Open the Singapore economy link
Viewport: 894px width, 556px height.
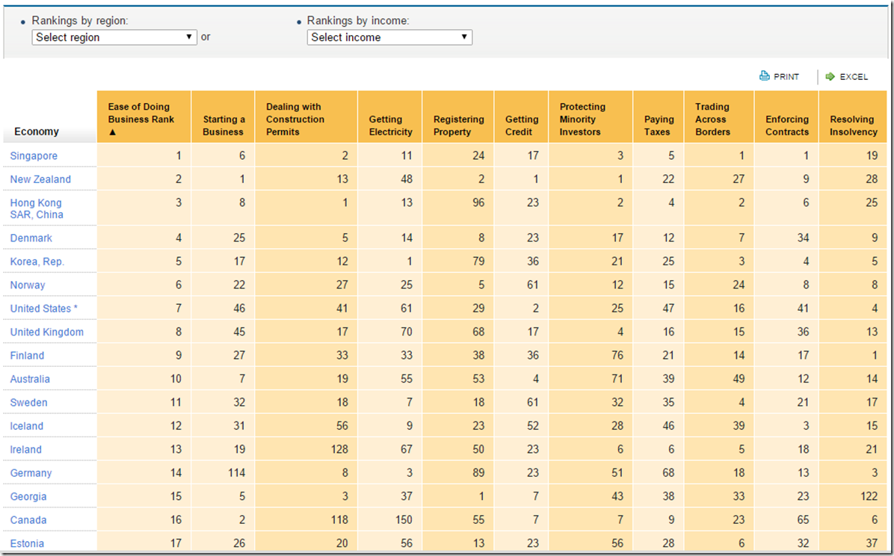tap(34, 155)
